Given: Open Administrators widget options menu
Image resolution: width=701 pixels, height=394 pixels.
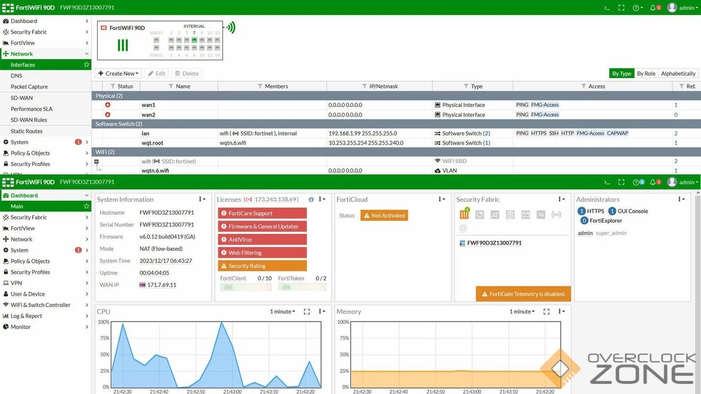Looking at the screenshot, I should point(681,199).
